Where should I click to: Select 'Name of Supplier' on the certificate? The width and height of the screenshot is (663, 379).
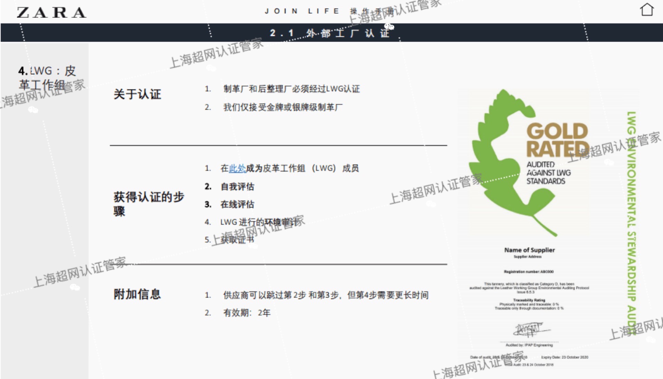[x=529, y=250]
